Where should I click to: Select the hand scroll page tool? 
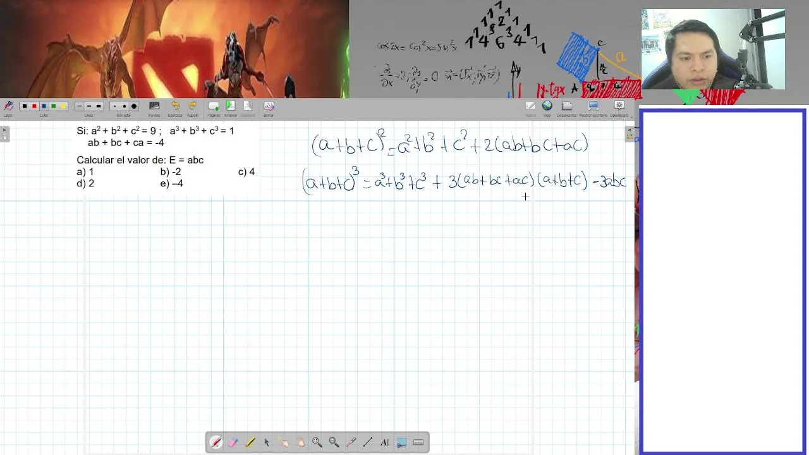coord(300,442)
